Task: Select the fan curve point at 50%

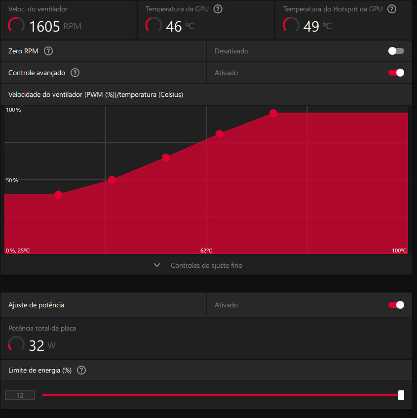Action: tap(112, 180)
